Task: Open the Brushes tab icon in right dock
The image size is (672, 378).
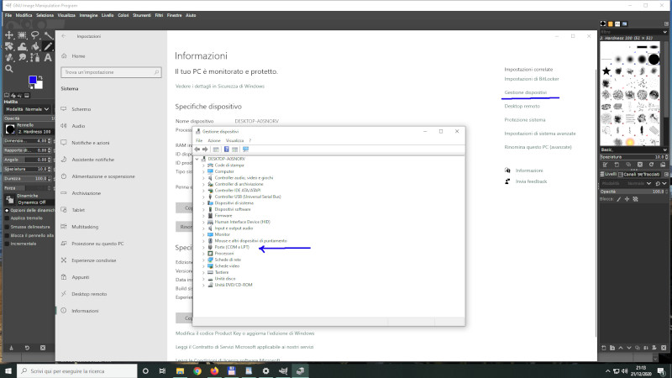Action: (603, 24)
